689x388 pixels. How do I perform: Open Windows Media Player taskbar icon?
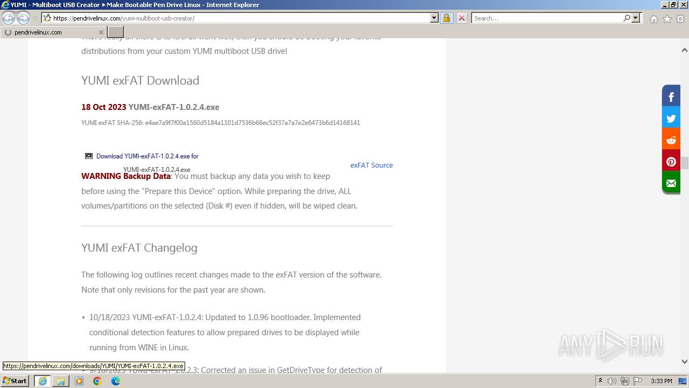click(x=79, y=381)
